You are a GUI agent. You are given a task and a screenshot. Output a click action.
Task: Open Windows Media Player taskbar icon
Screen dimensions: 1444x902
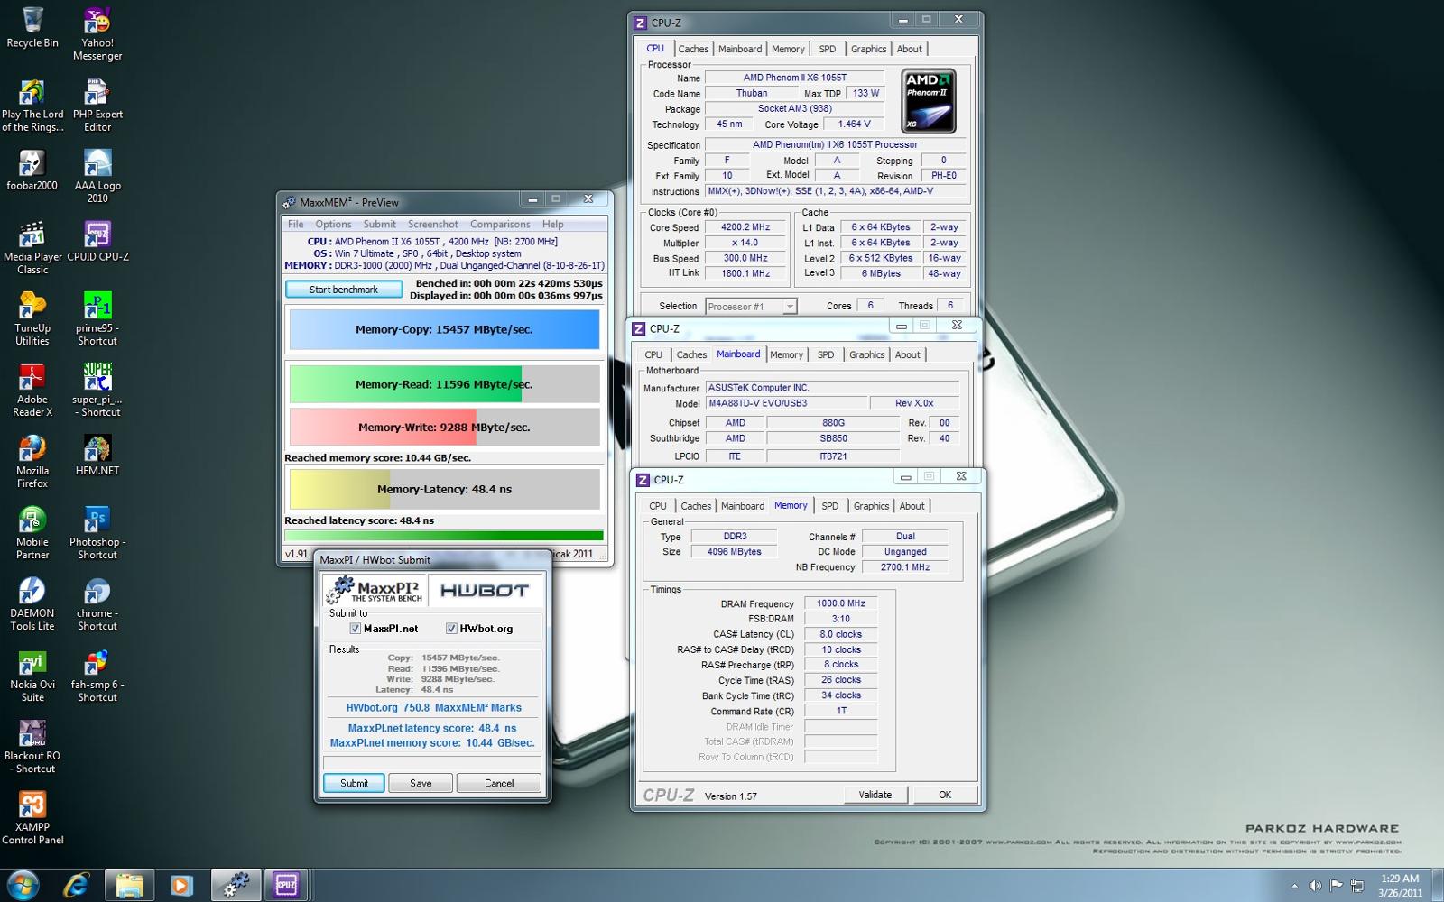[181, 885]
